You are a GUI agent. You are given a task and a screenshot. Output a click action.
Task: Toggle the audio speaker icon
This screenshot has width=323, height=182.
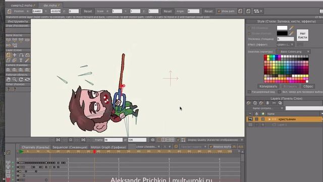point(152,140)
